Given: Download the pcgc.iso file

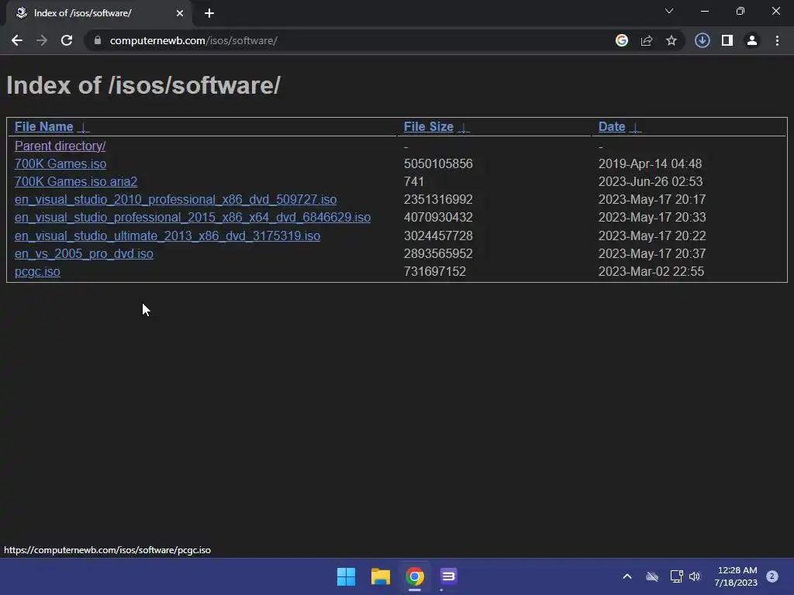Looking at the screenshot, I should pos(37,272).
